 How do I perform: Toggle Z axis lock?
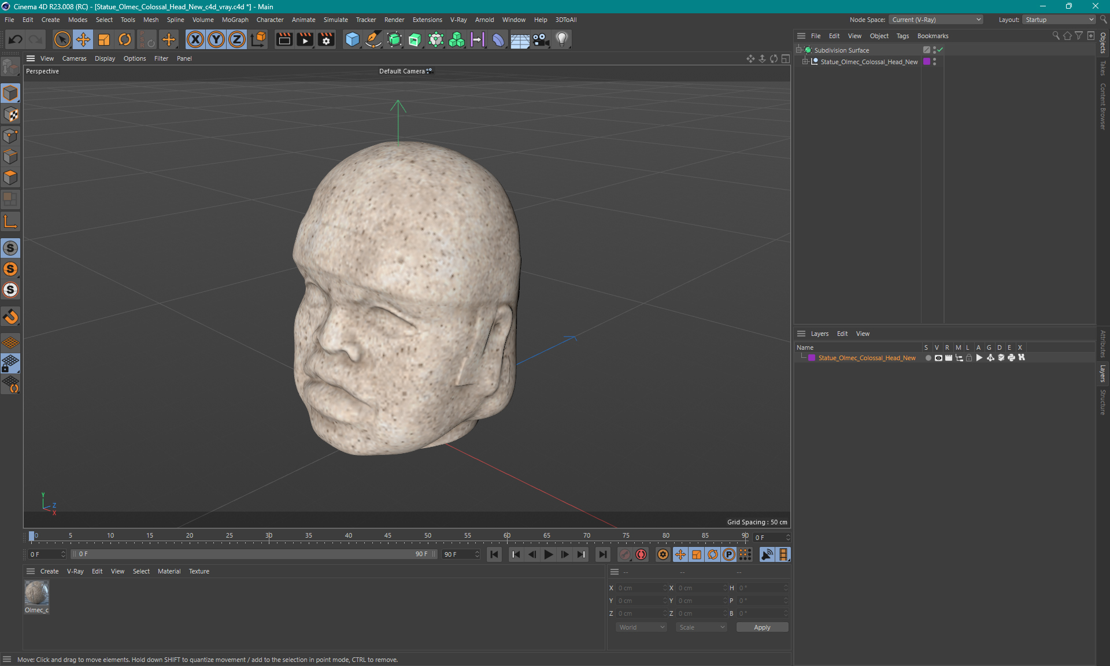[237, 39]
